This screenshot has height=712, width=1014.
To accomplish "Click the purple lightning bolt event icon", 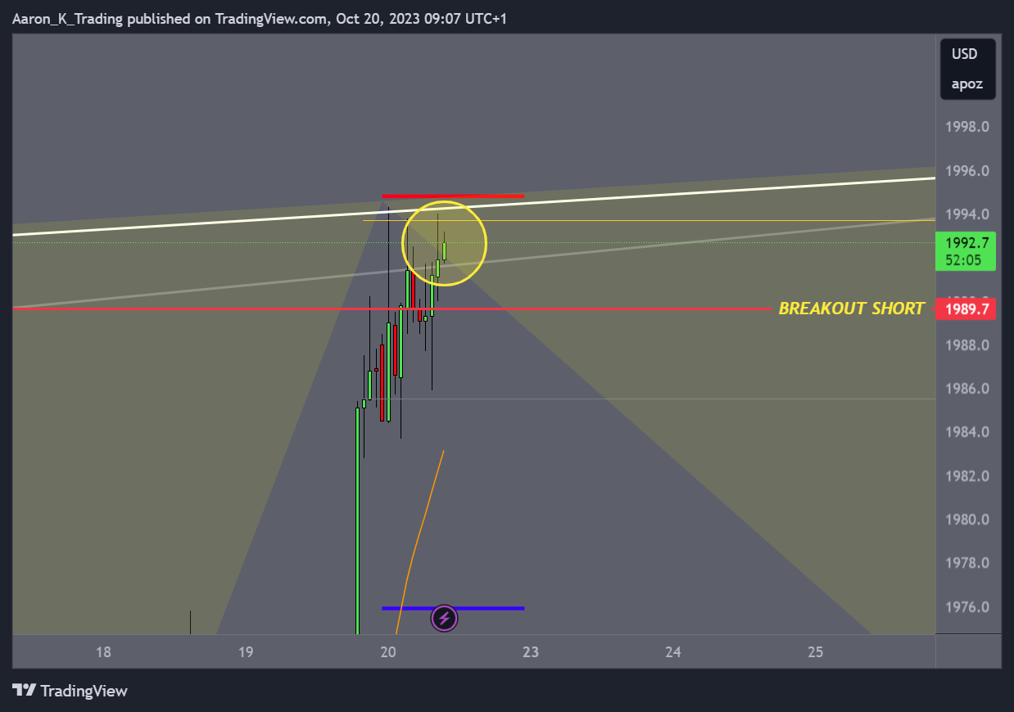I will pyautogui.click(x=444, y=618).
